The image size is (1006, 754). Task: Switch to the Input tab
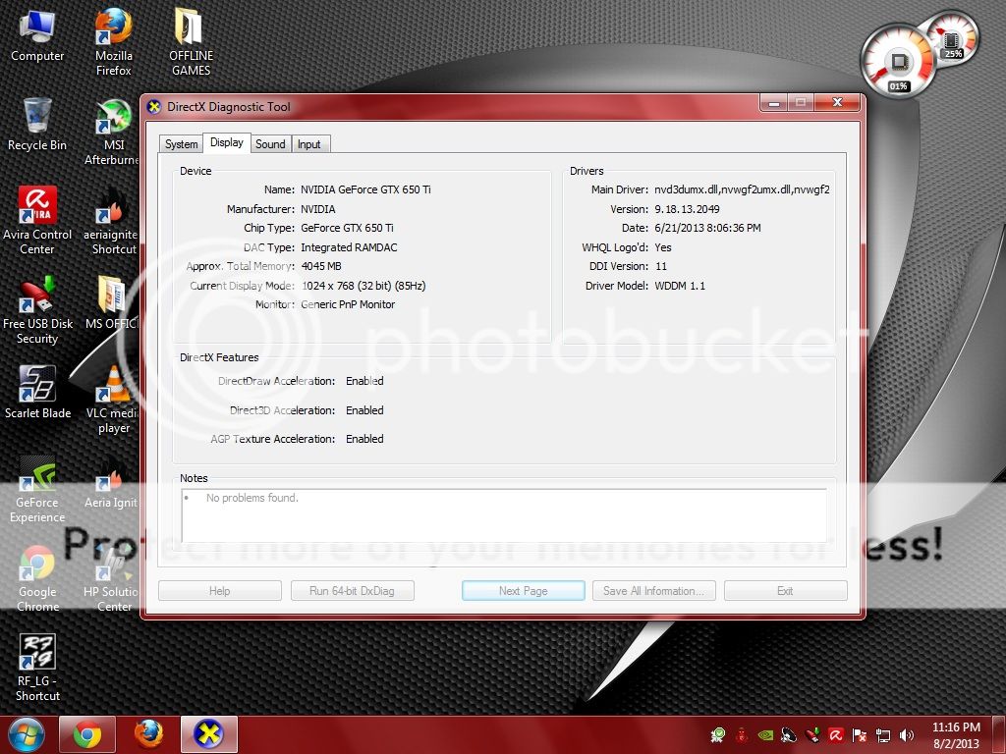pyautogui.click(x=309, y=144)
